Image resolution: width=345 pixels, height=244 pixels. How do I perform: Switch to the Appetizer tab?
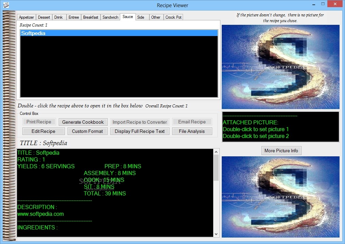26,17
